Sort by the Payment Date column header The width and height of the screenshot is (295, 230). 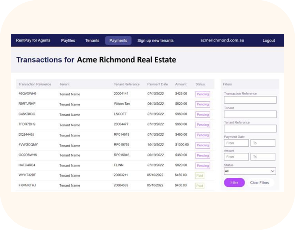click(158, 84)
